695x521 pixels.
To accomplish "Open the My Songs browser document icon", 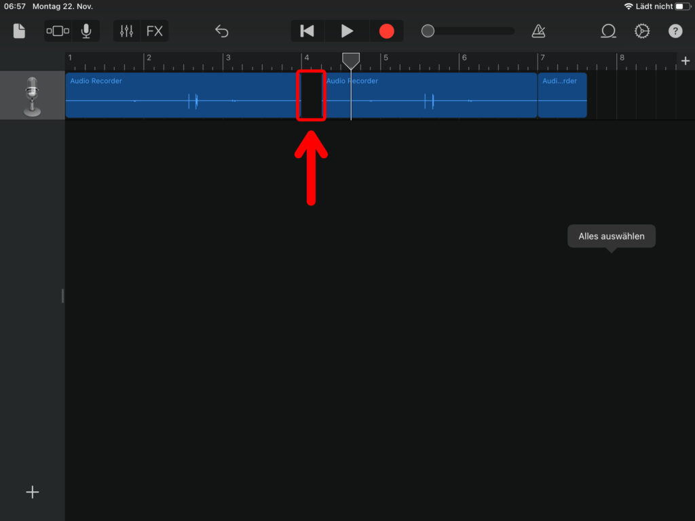I will (19, 31).
